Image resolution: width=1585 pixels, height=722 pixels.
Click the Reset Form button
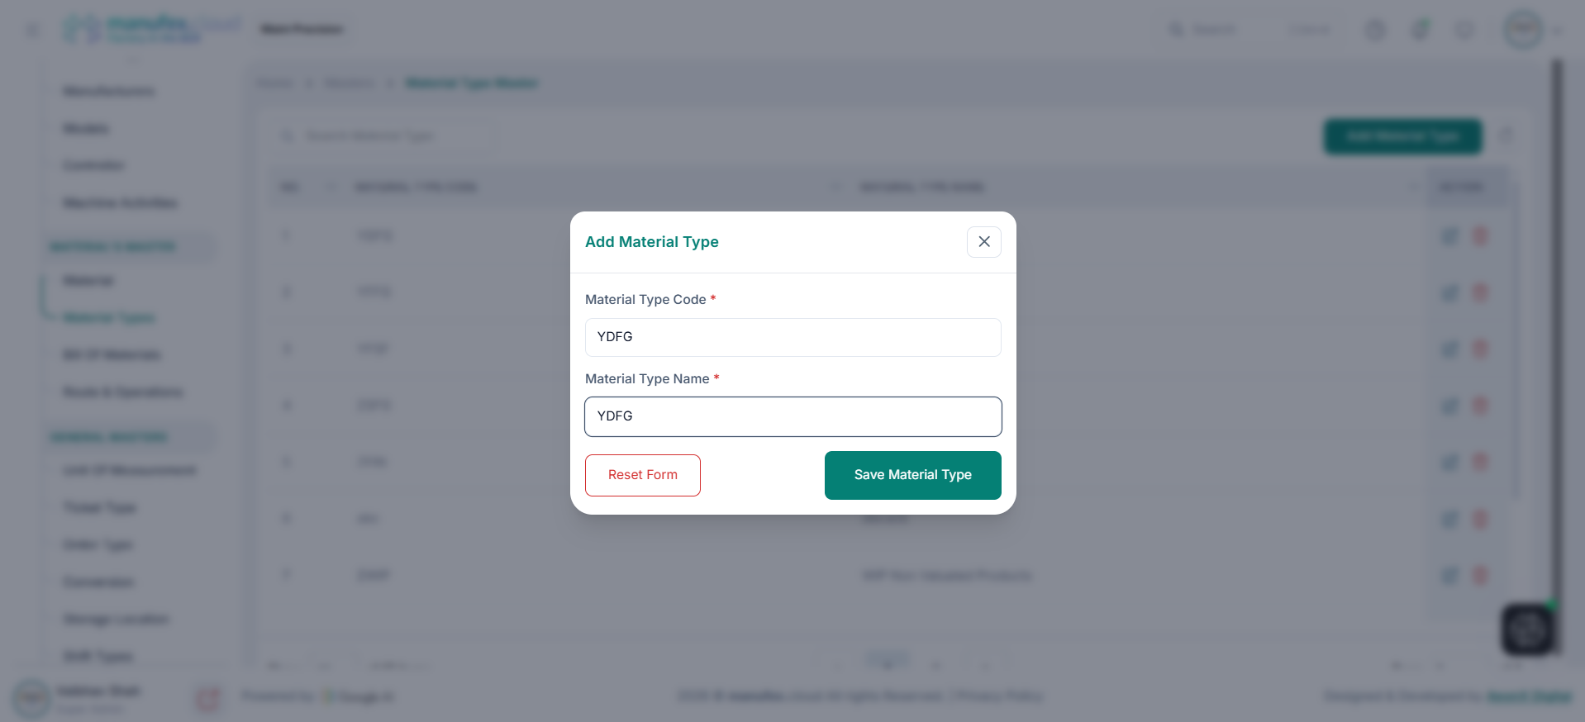[642, 475]
